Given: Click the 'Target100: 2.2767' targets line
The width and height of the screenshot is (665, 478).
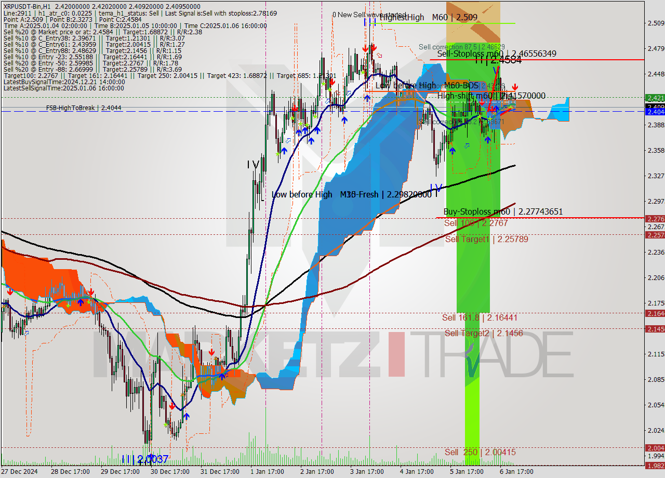Looking at the screenshot, I should 169,76.
